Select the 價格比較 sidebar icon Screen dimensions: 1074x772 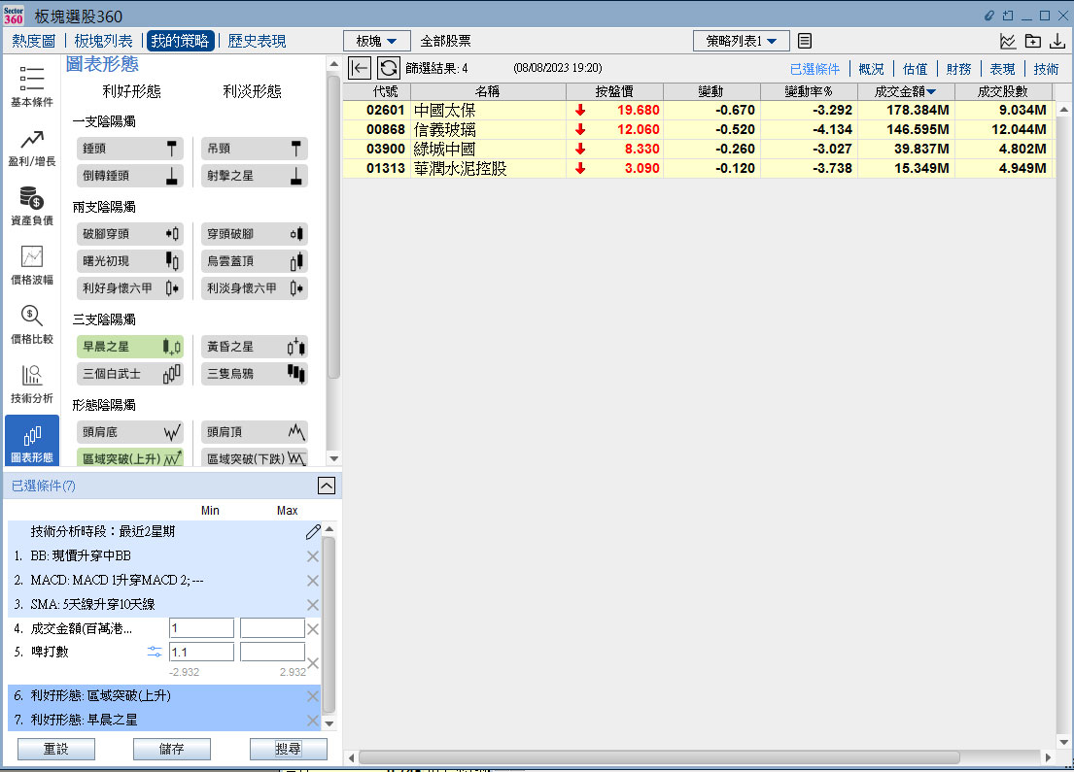[x=31, y=323]
